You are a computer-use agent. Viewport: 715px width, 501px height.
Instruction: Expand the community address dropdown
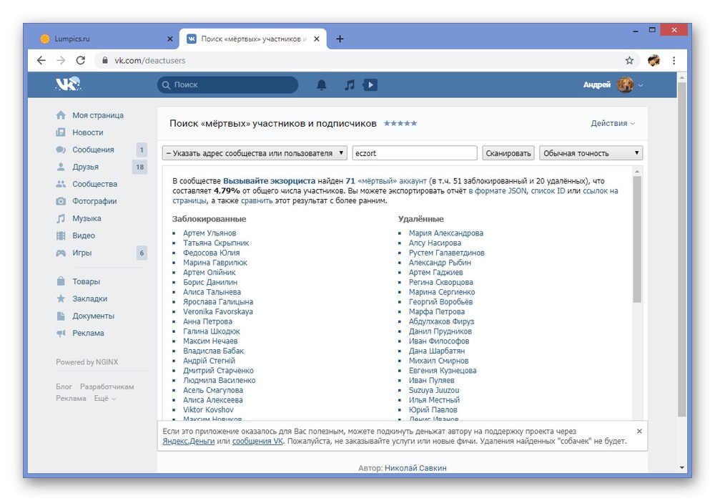[x=255, y=153]
